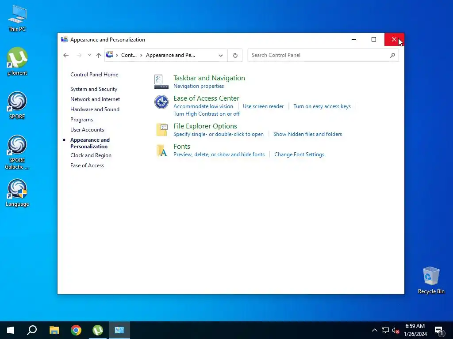
Task: Click Use screen reader
Action: (x=263, y=106)
